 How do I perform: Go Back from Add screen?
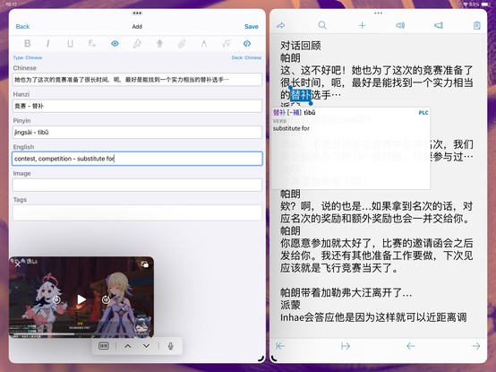coord(22,27)
